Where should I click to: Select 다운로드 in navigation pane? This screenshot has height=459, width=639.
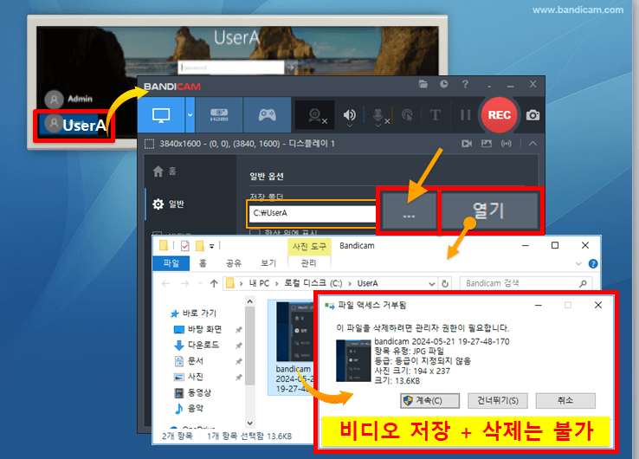coord(197,345)
